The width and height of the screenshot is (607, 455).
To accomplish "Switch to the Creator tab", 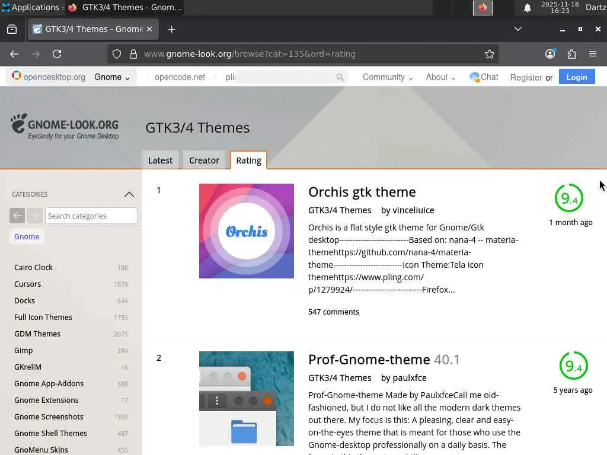I will [x=204, y=160].
